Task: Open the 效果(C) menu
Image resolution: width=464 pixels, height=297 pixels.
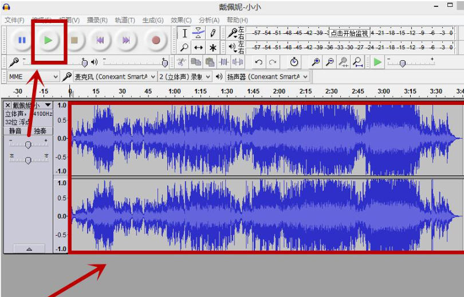Action: point(181,20)
